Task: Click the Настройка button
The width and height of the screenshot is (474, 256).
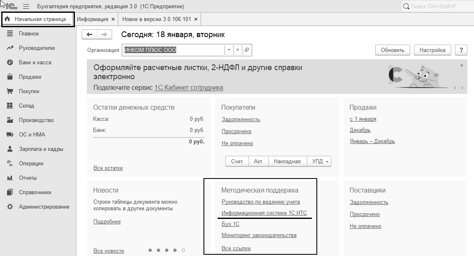Action: click(x=432, y=50)
